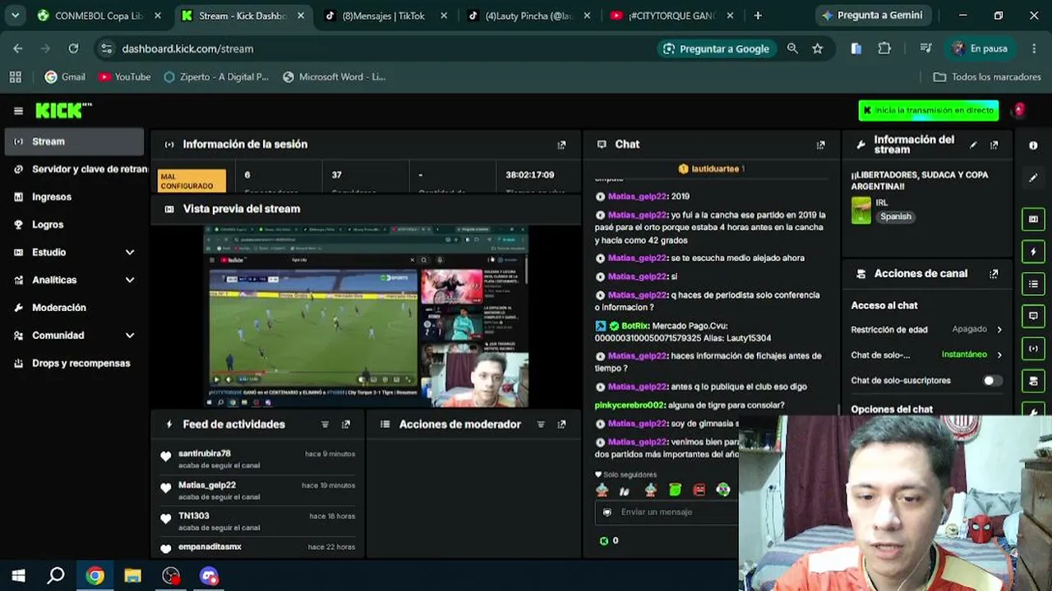Open the Kick hamburger menu
The height and width of the screenshot is (591, 1052).
pyautogui.click(x=18, y=111)
